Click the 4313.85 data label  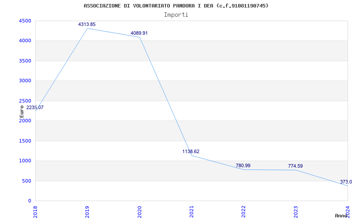[x=87, y=24]
